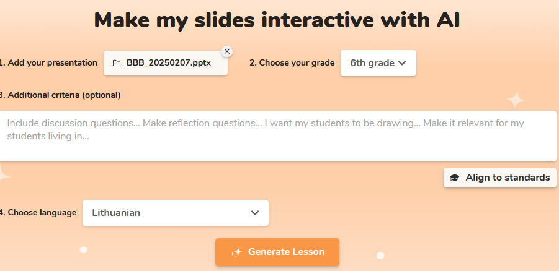Click the '6th grade' text in the grade selector
The image size is (559, 271).
pyautogui.click(x=372, y=62)
